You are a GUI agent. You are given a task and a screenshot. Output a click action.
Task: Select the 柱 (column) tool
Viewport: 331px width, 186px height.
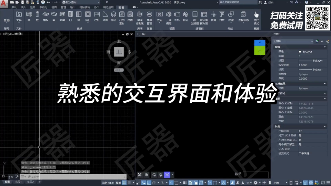[37, 17]
